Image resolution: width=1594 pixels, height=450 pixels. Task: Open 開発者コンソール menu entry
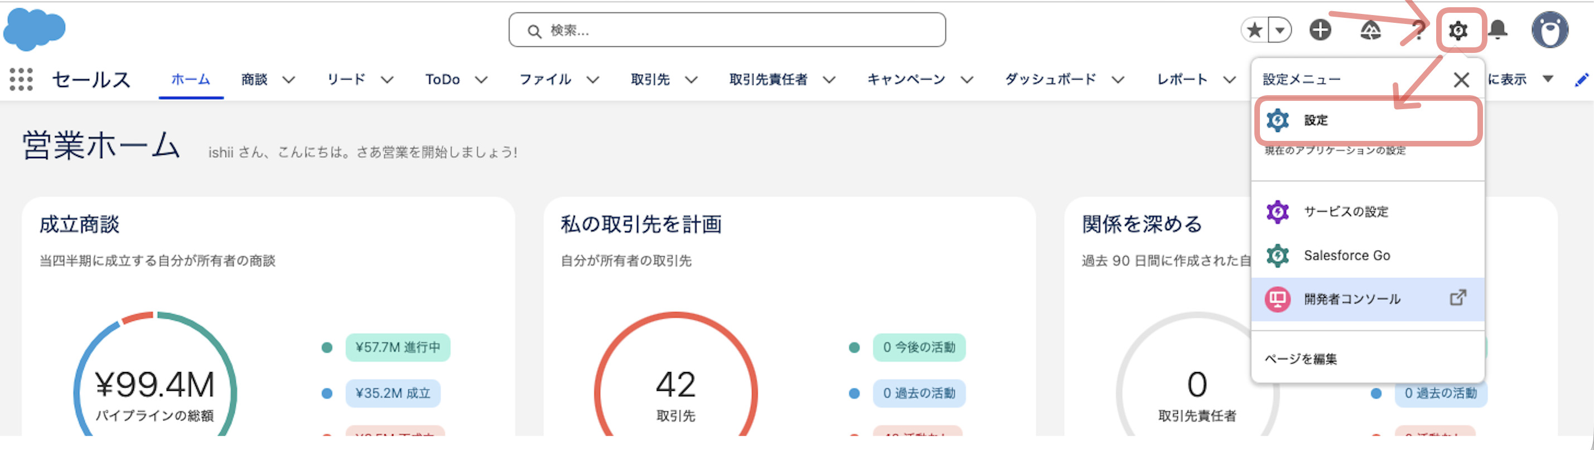1368,299
